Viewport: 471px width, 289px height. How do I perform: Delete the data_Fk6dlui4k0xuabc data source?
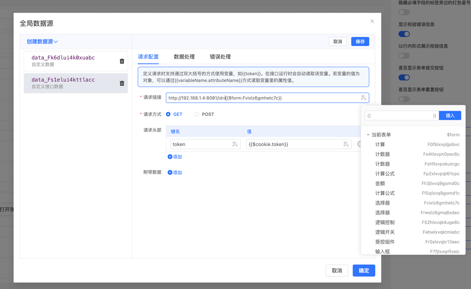122,61
